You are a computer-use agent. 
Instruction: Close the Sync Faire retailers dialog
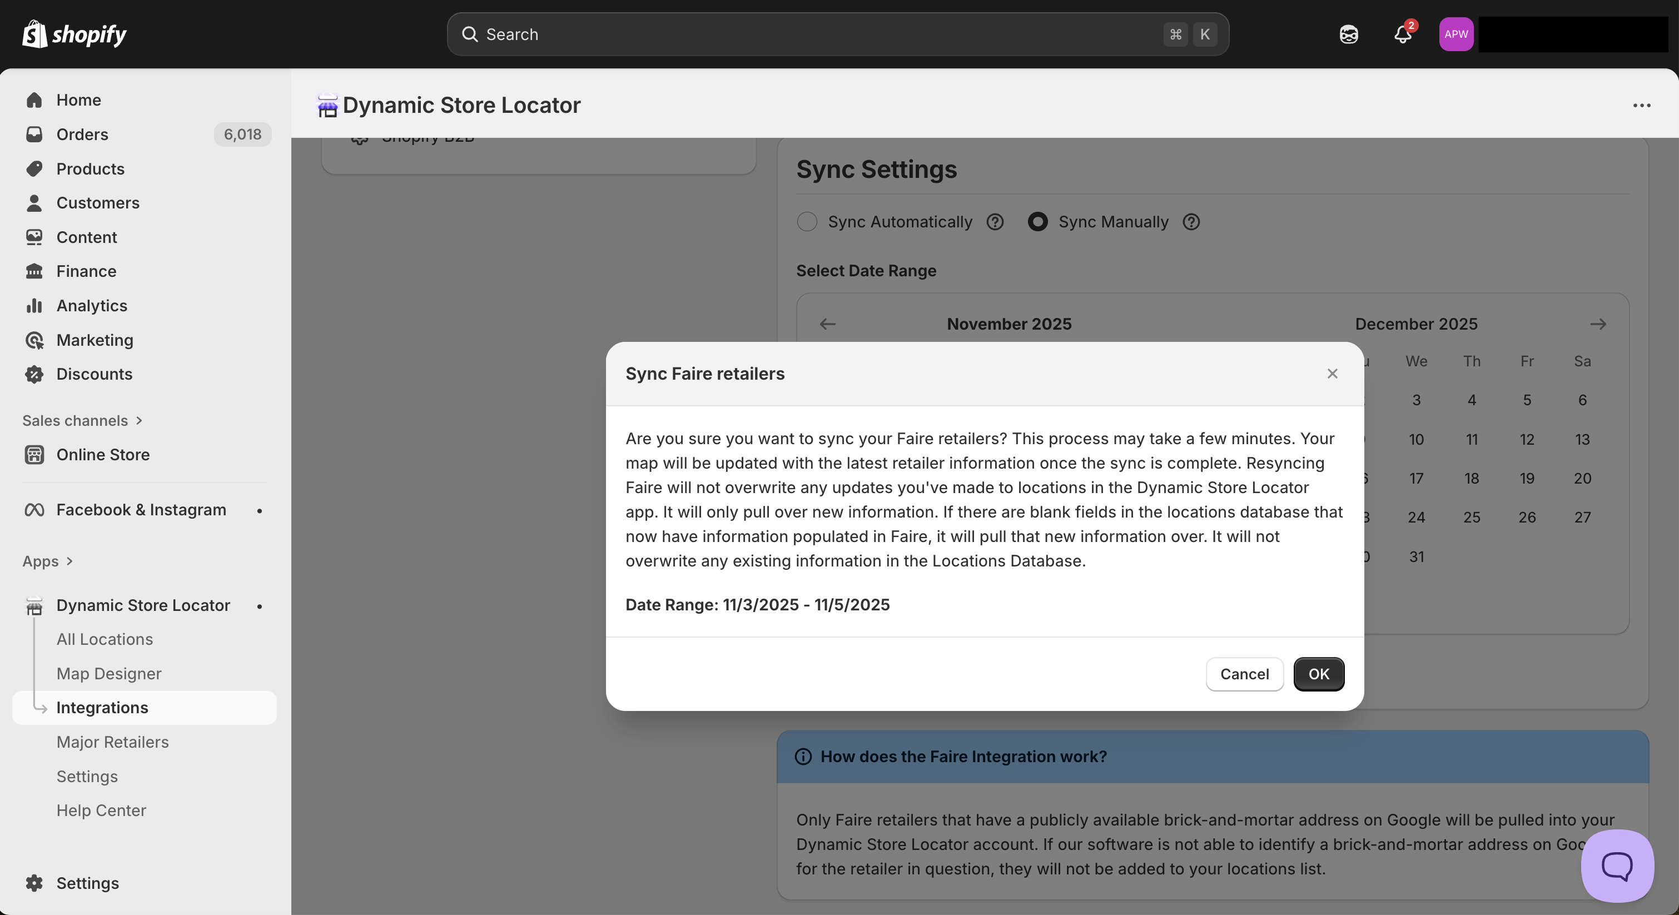[1332, 374]
